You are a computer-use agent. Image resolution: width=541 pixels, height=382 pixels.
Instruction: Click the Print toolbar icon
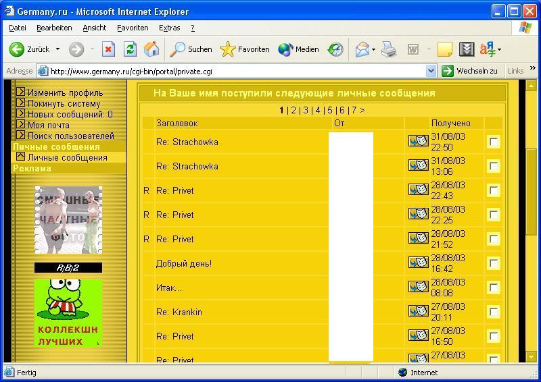[388, 49]
